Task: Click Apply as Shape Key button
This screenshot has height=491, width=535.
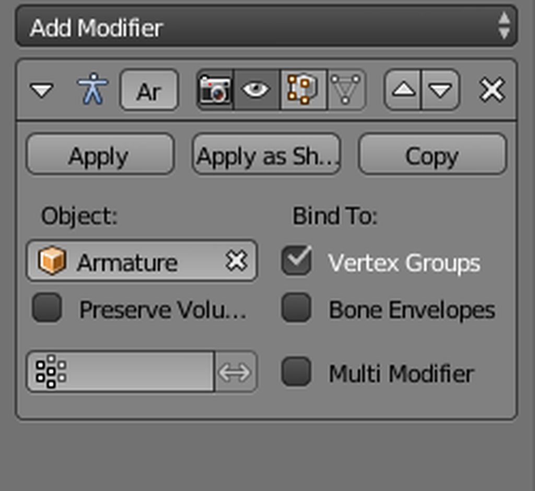Action: [266, 154]
